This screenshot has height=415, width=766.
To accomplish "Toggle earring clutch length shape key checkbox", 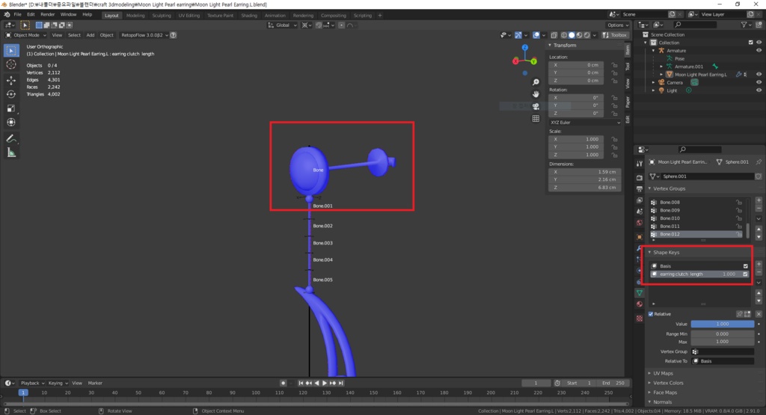I will [x=746, y=274].
